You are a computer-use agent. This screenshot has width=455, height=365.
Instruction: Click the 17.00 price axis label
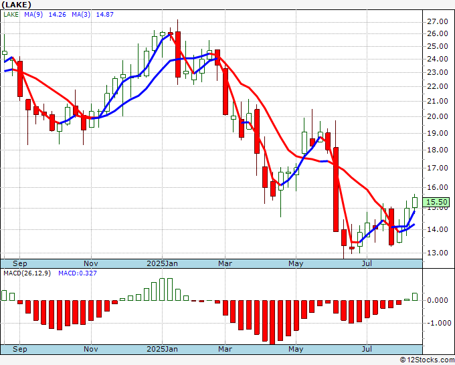(x=438, y=168)
